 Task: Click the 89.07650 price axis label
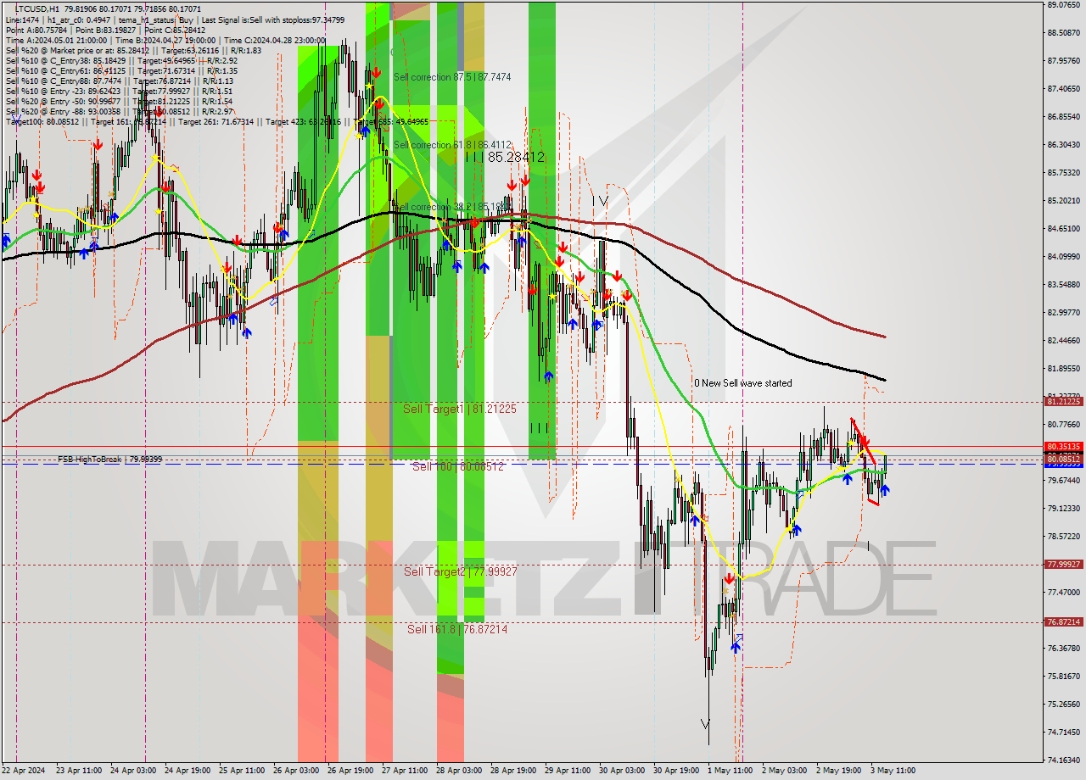click(1063, 5)
